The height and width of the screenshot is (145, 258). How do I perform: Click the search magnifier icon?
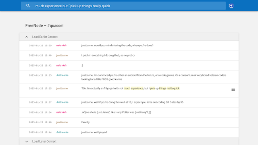[28, 6]
